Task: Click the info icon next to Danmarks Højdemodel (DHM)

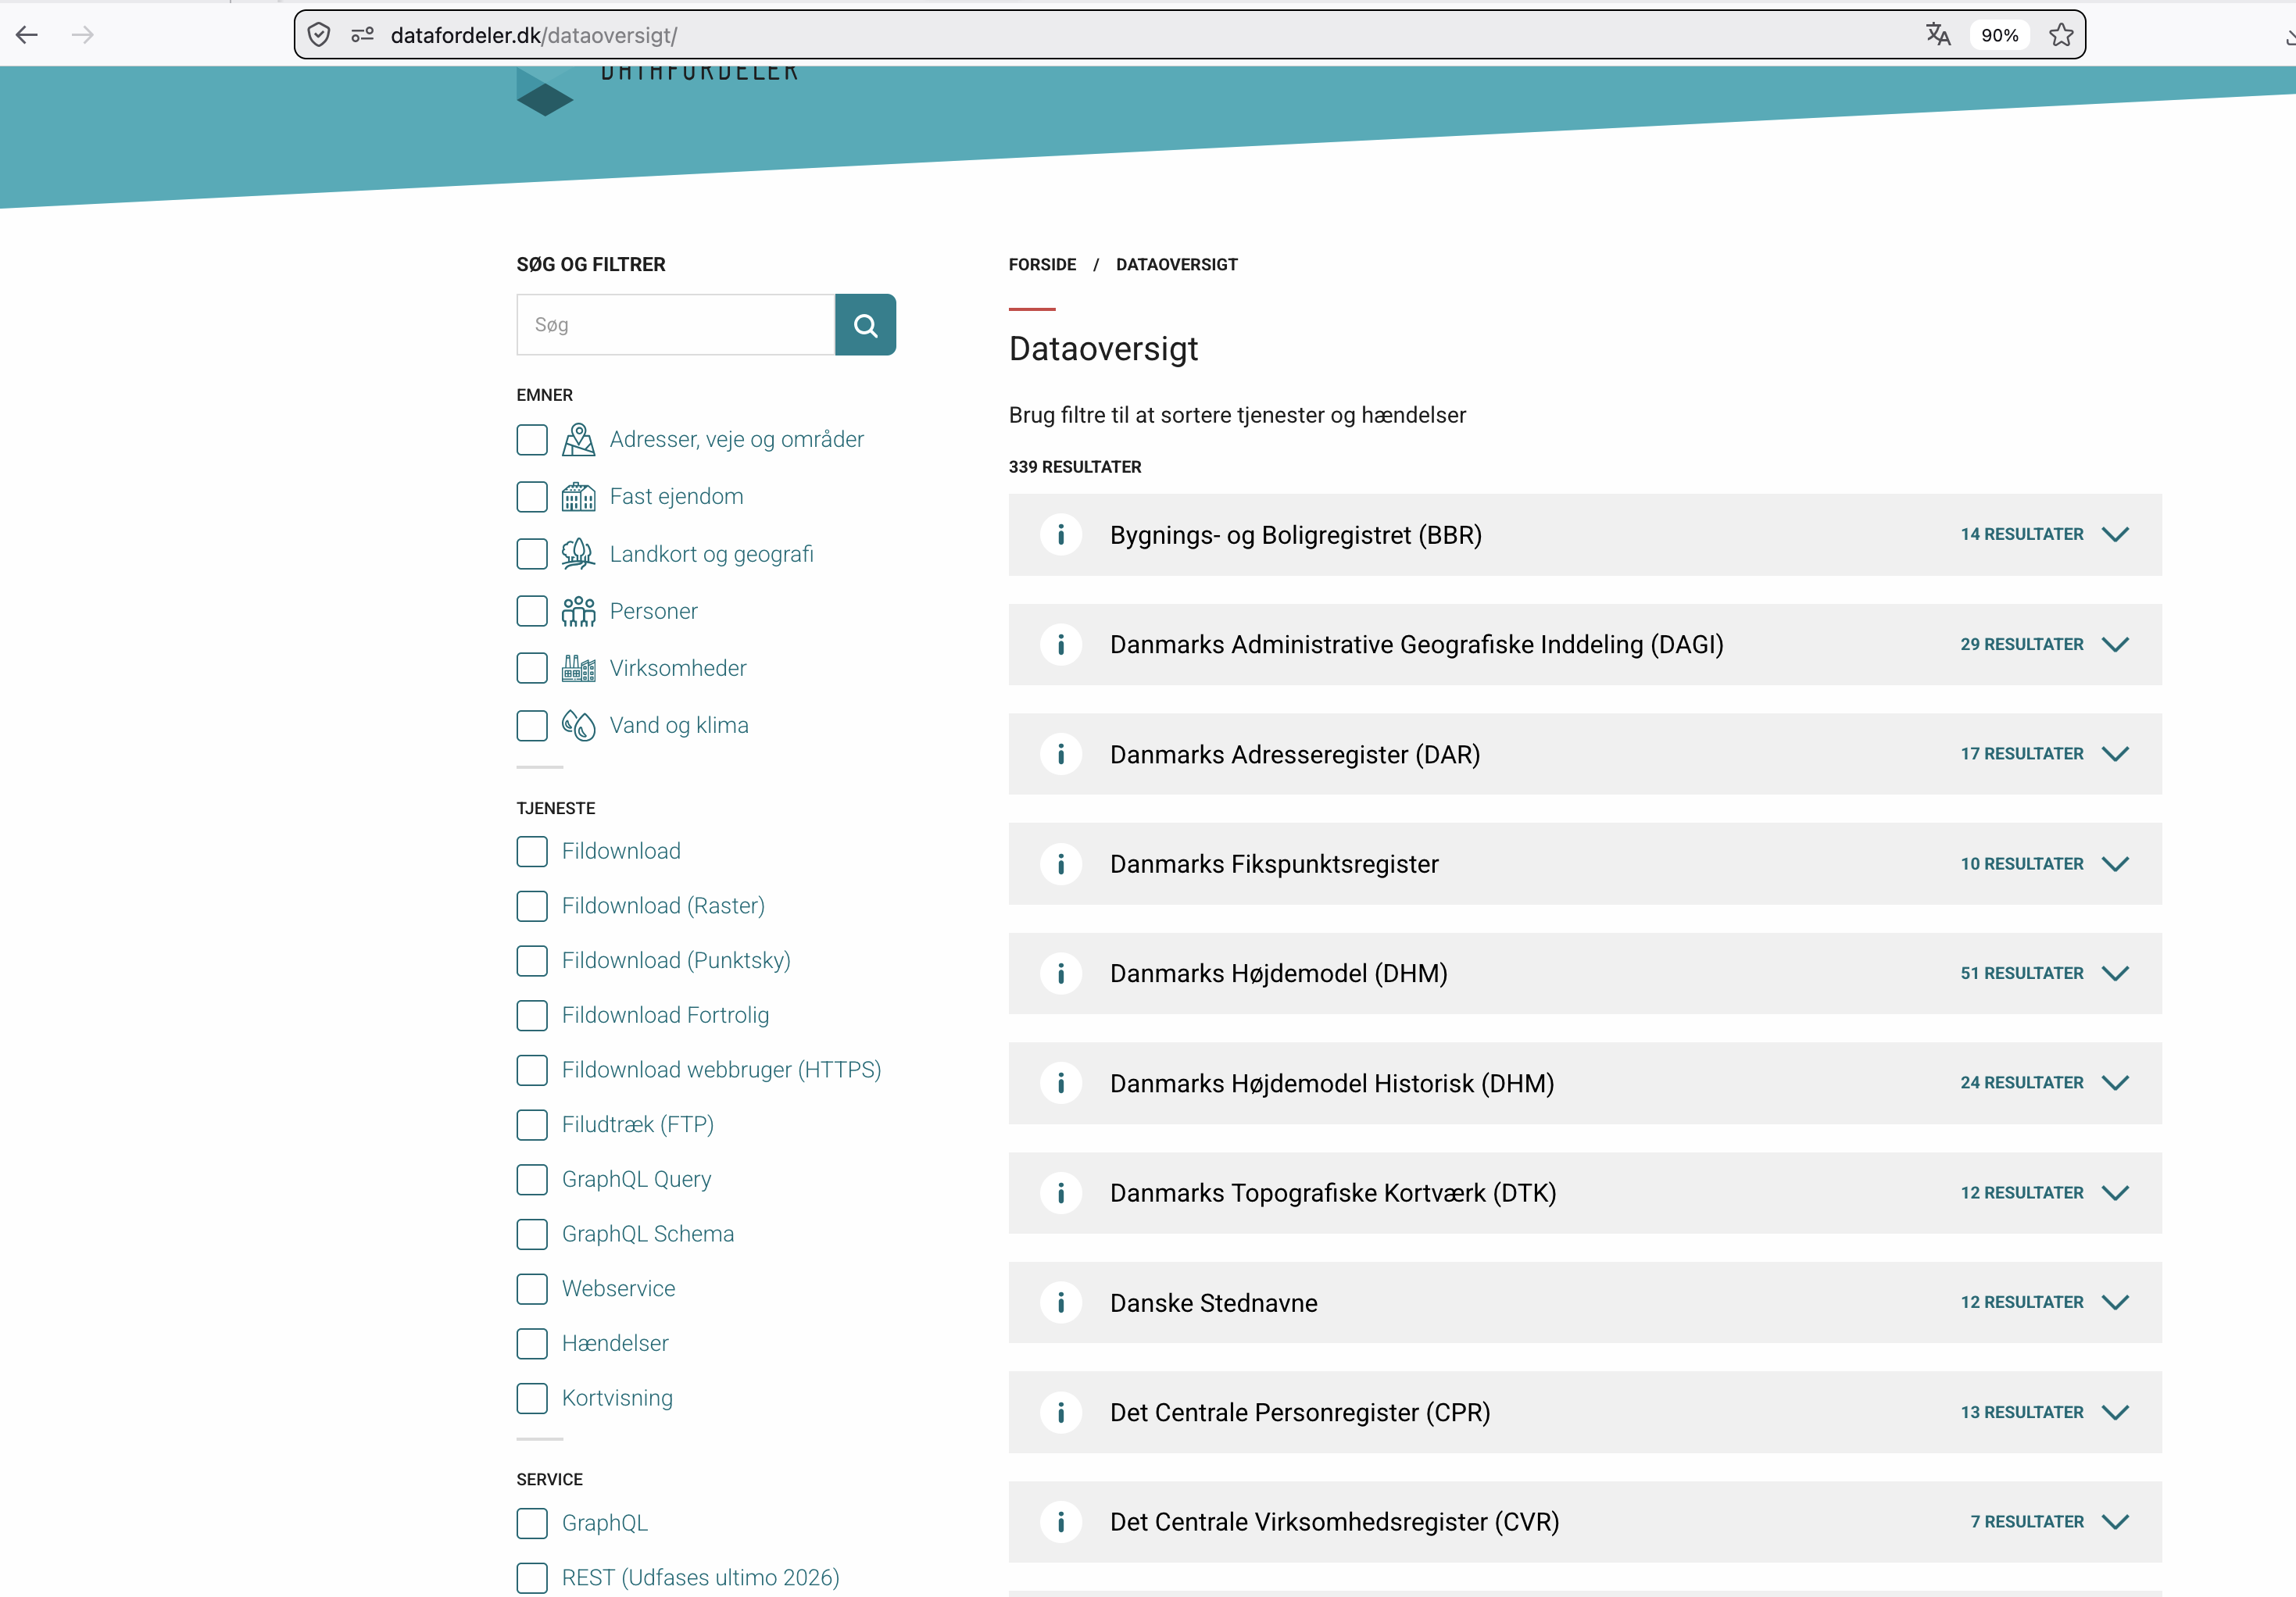Action: pos(1061,973)
